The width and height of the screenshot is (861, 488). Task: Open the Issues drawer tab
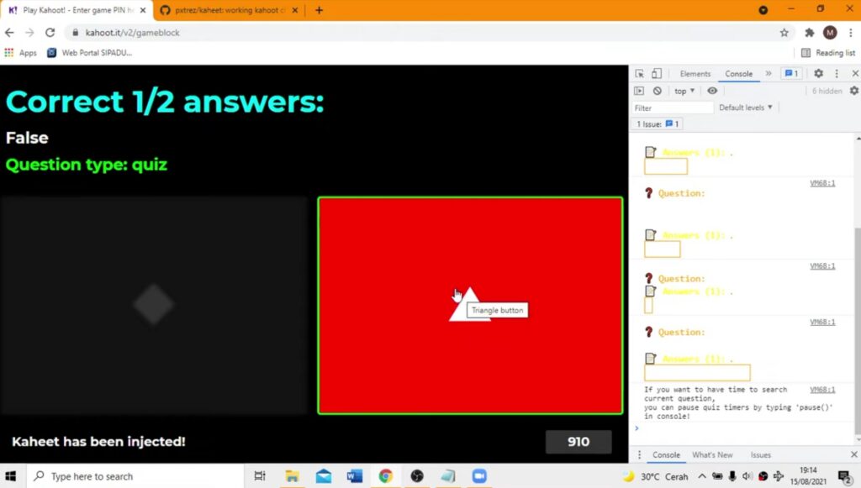click(760, 455)
